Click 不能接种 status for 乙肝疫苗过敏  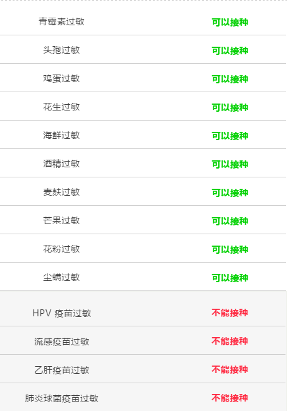(x=230, y=369)
